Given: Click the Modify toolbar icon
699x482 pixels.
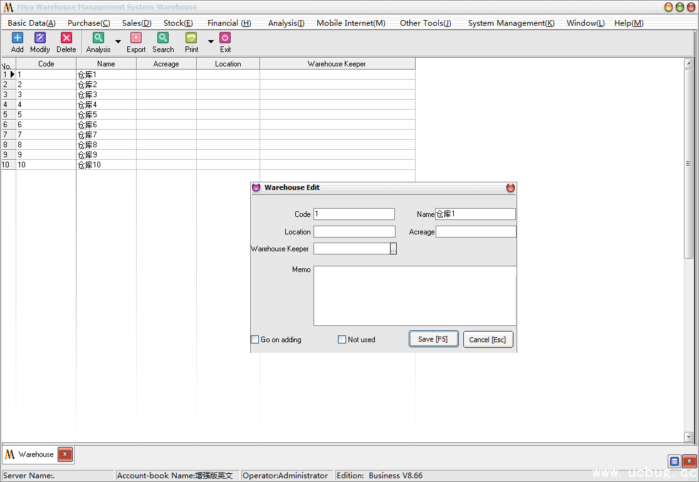Looking at the screenshot, I should click(x=40, y=38).
